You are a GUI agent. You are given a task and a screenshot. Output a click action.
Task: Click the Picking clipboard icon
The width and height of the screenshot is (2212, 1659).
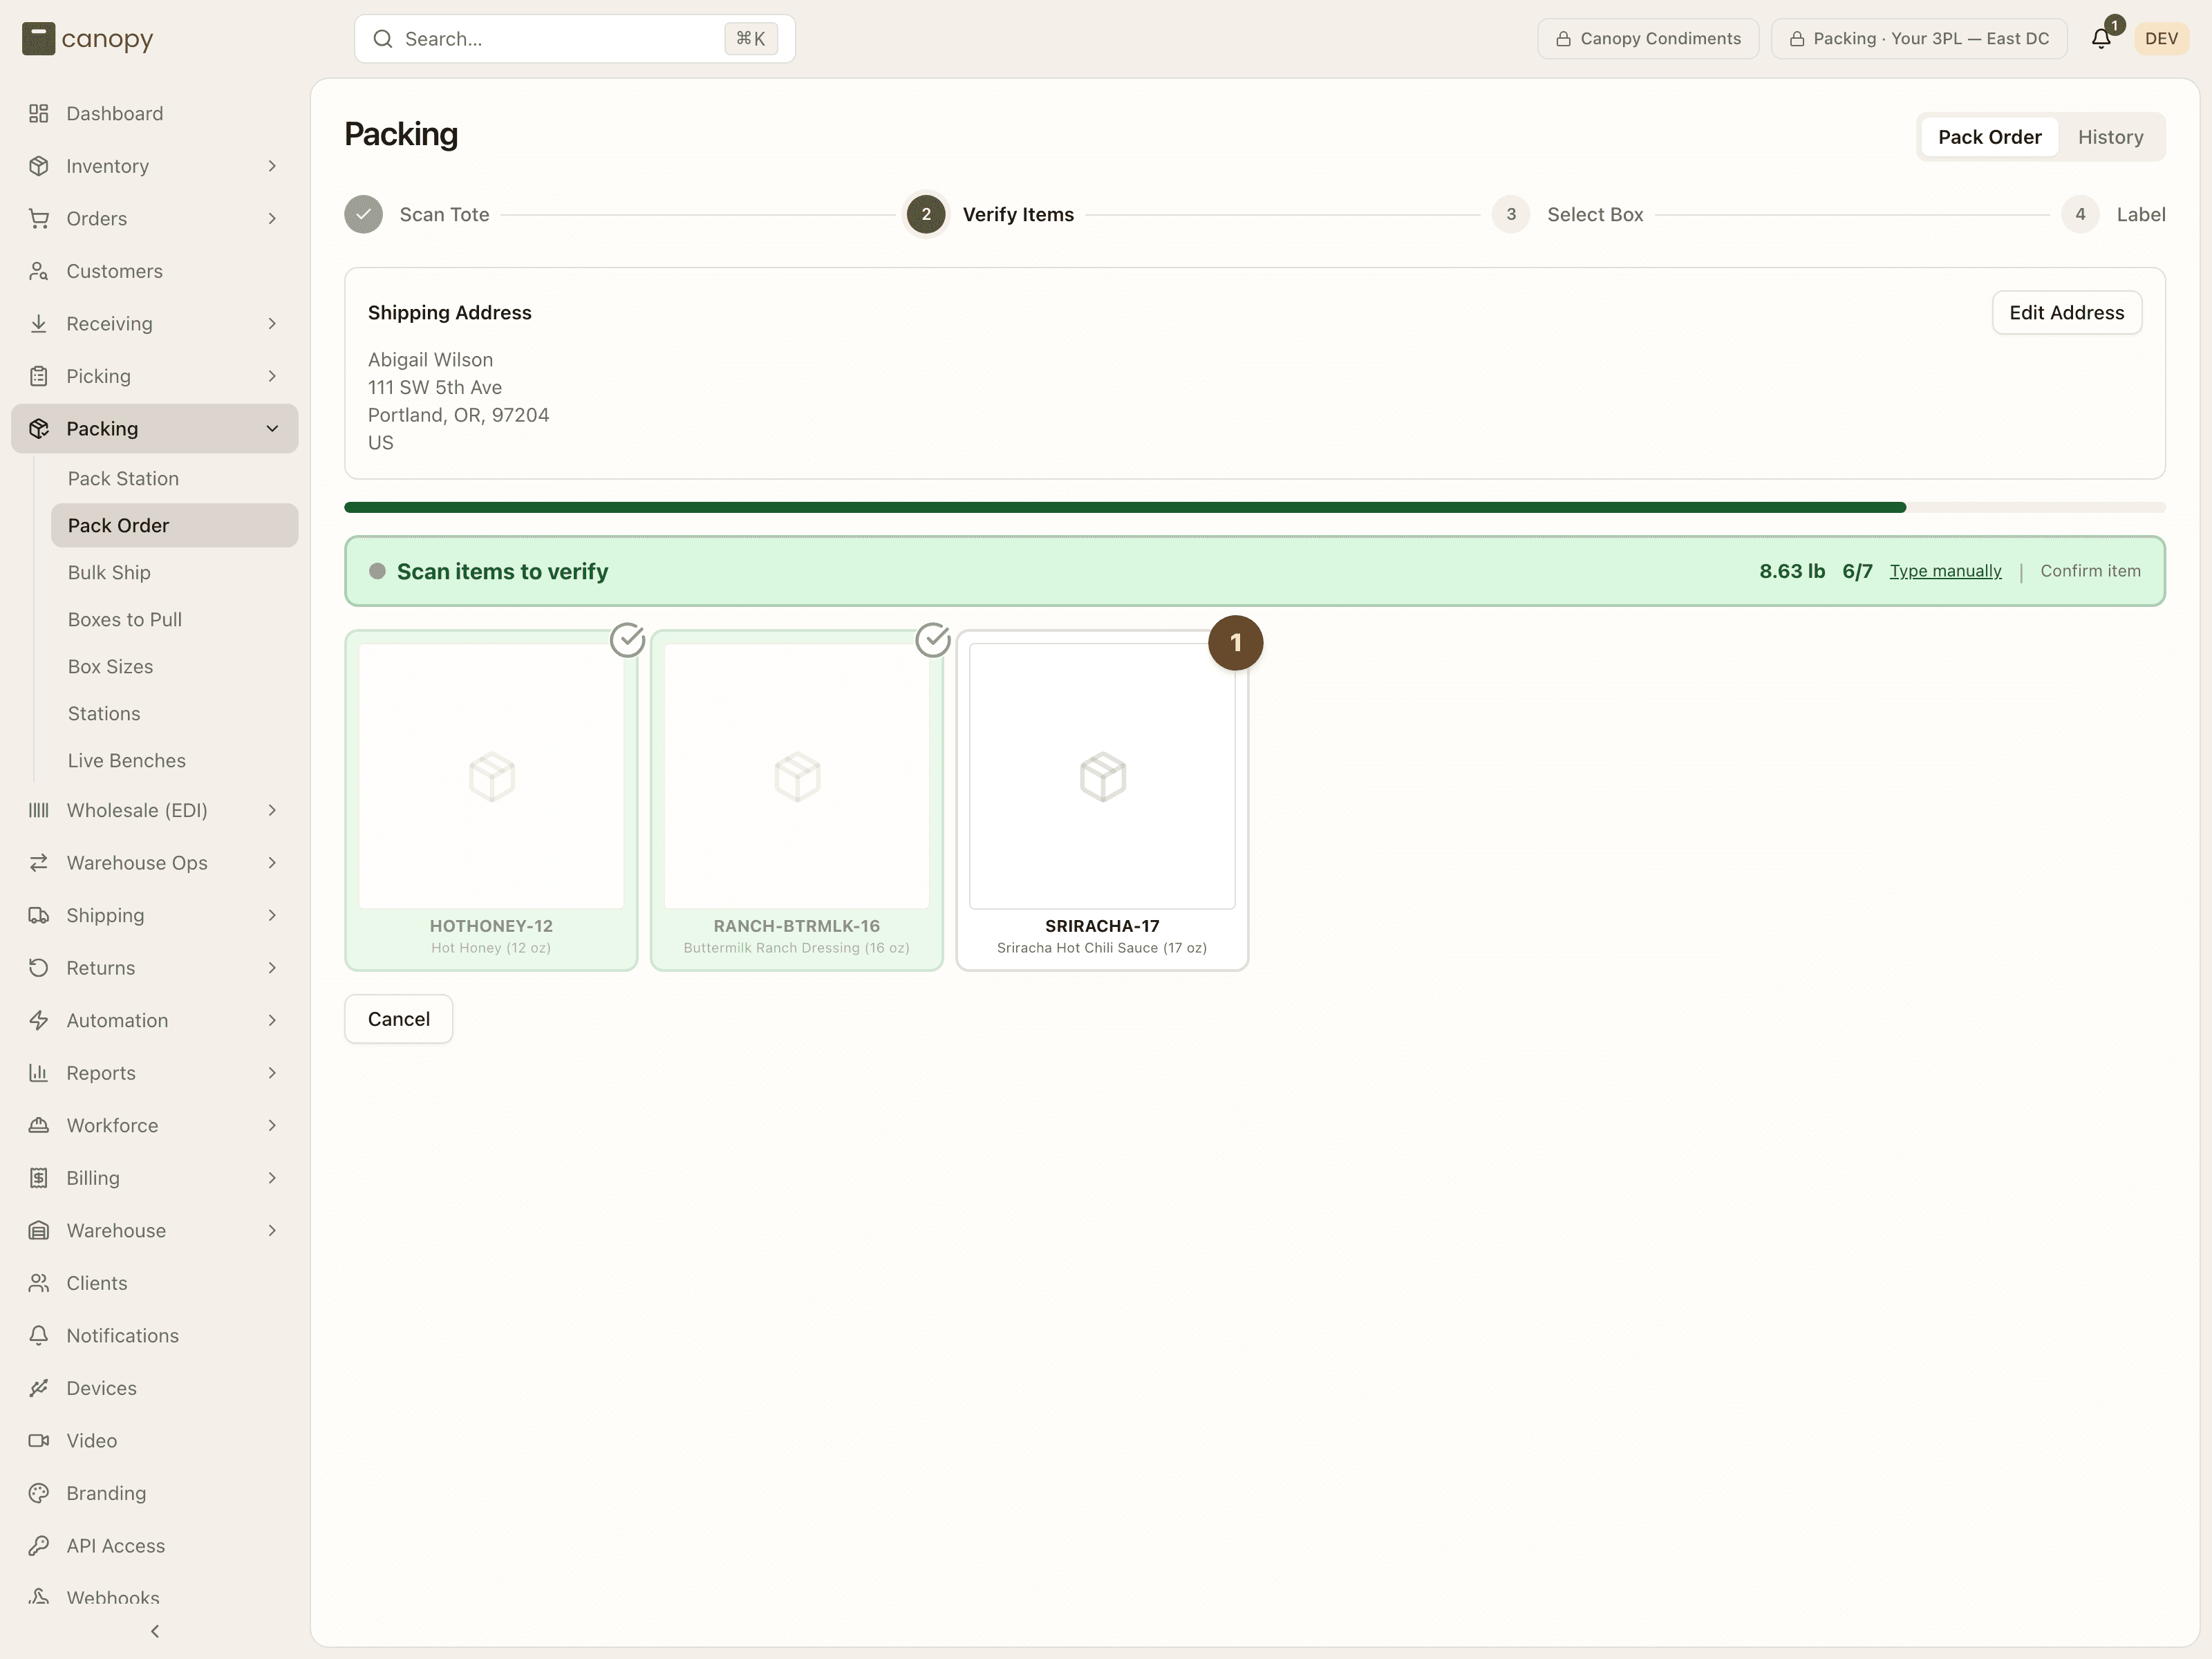pos(39,376)
